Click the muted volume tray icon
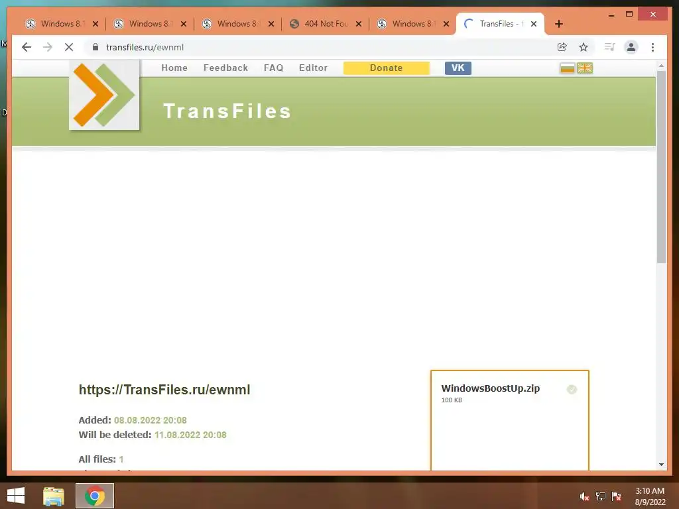 [585, 496]
